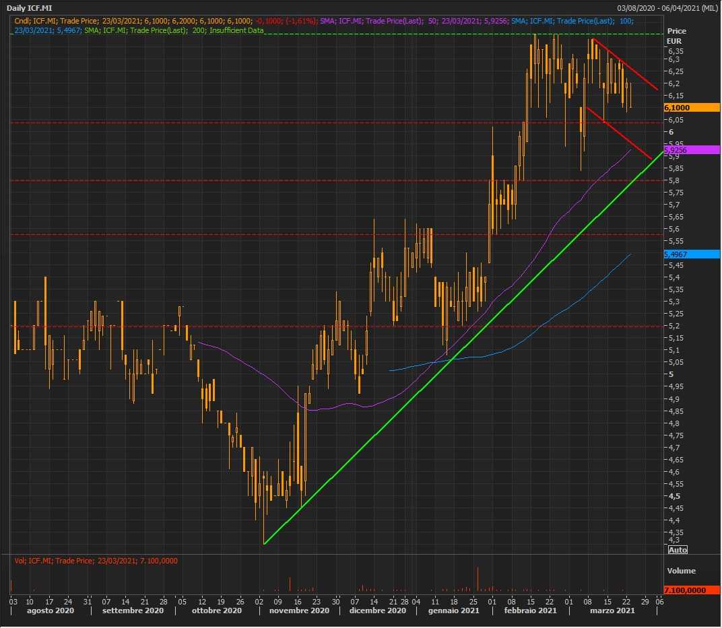
Task: Click febbraio 2021 on the time axis
Action: 528,610
